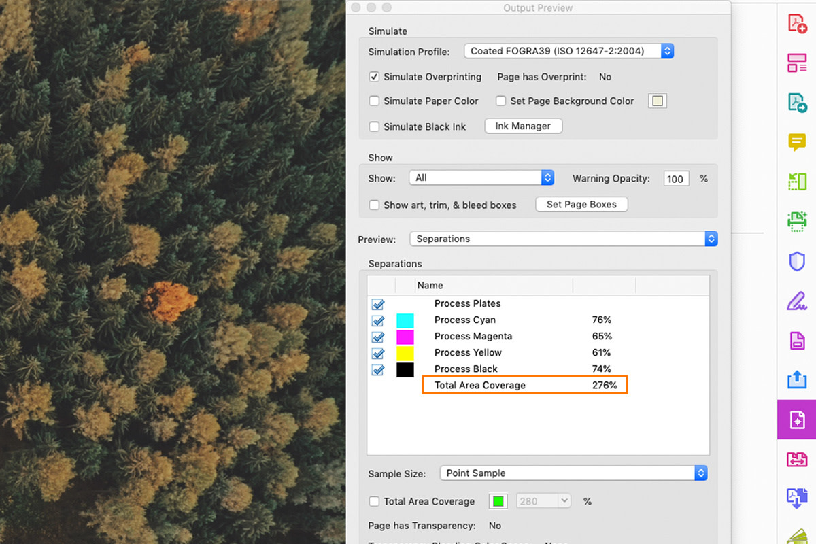Image resolution: width=816 pixels, height=544 pixels.
Task: Open the Simulation Profile dropdown
Action: click(x=568, y=51)
